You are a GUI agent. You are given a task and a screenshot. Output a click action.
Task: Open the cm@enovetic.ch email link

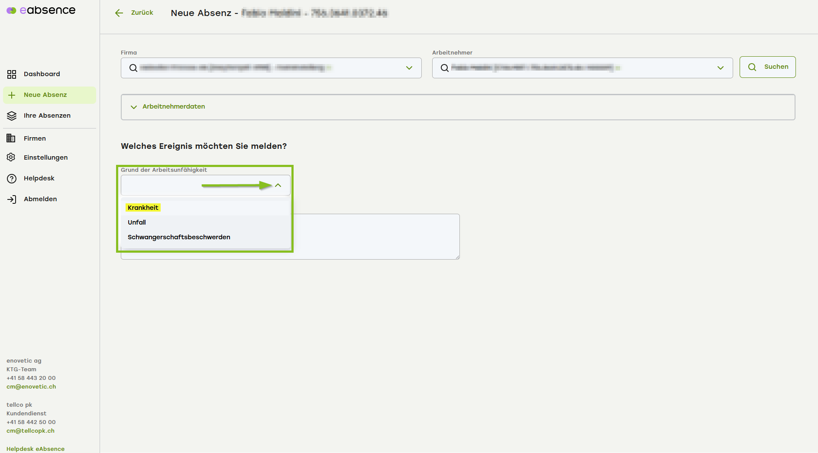point(31,387)
